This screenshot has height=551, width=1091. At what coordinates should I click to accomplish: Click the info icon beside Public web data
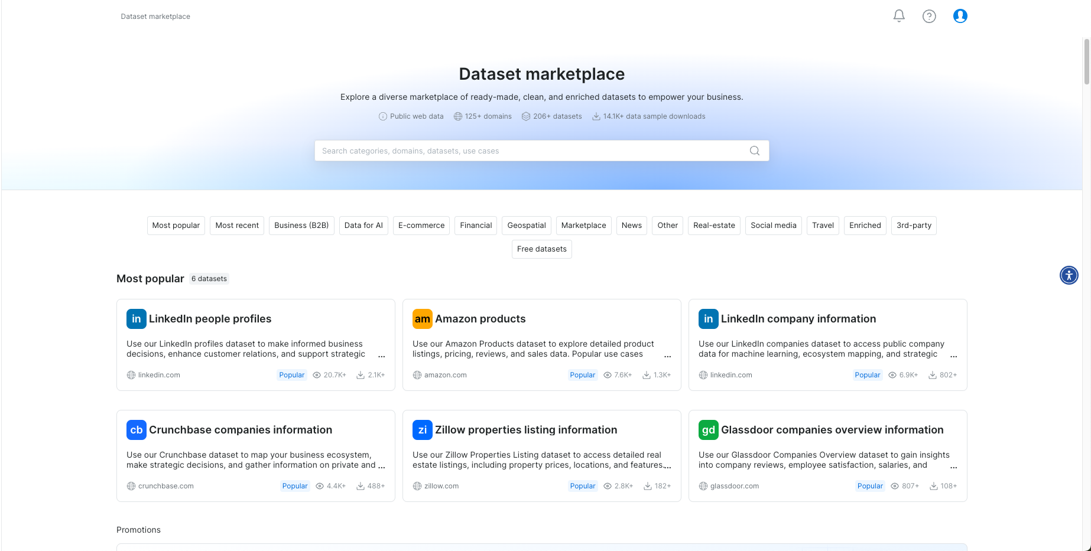pos(383,116)
